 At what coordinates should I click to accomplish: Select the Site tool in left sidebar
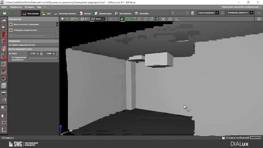[x=4, y=20]
